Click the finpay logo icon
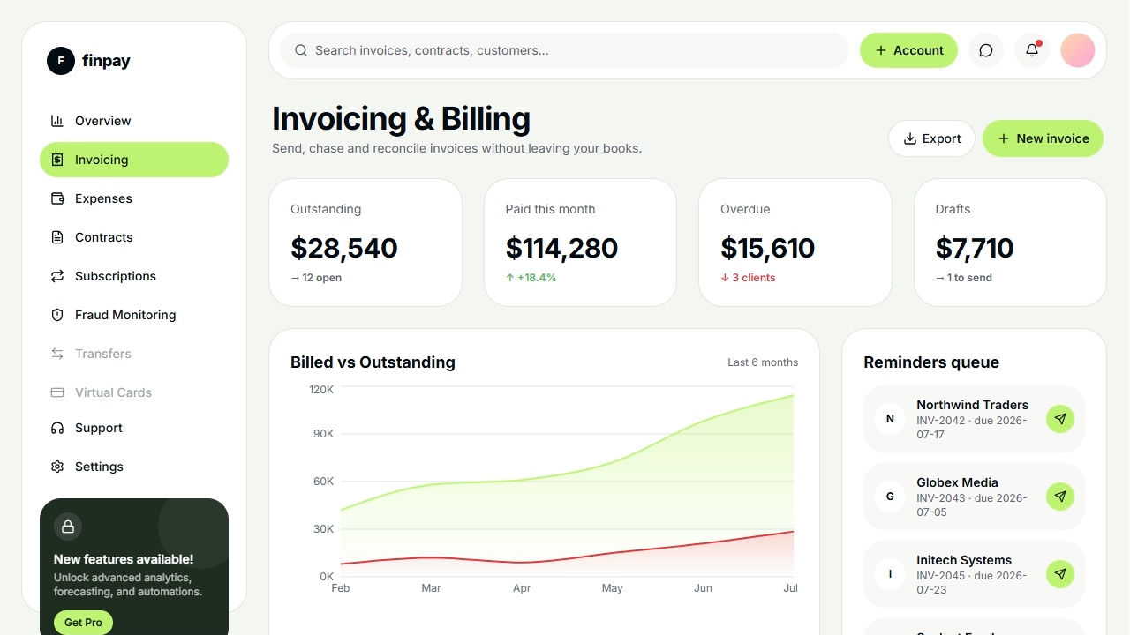Viewport: 1130px width, 635px height. pos(61,61)
